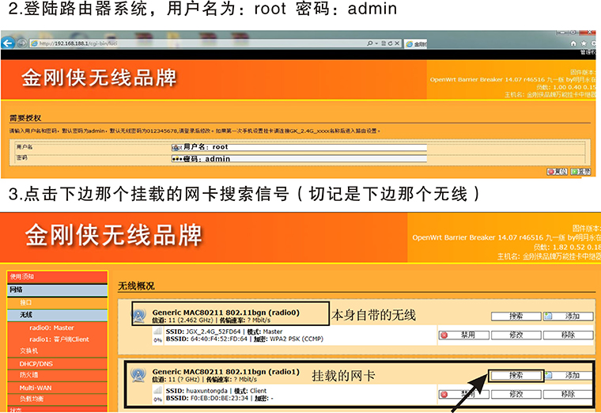Screen dimensions: 601x413
Task: Click the browser forward arrow button
Action: [x=22, y=43]
